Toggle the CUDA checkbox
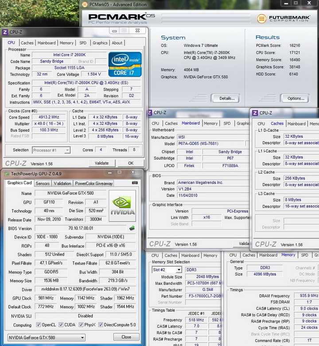 [x=61, y=325]
